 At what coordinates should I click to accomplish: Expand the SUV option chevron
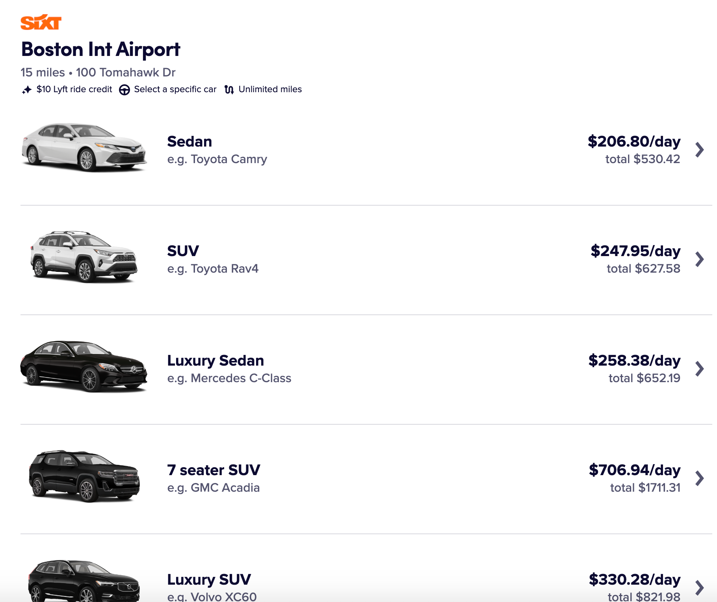click(x=699, y=259)
